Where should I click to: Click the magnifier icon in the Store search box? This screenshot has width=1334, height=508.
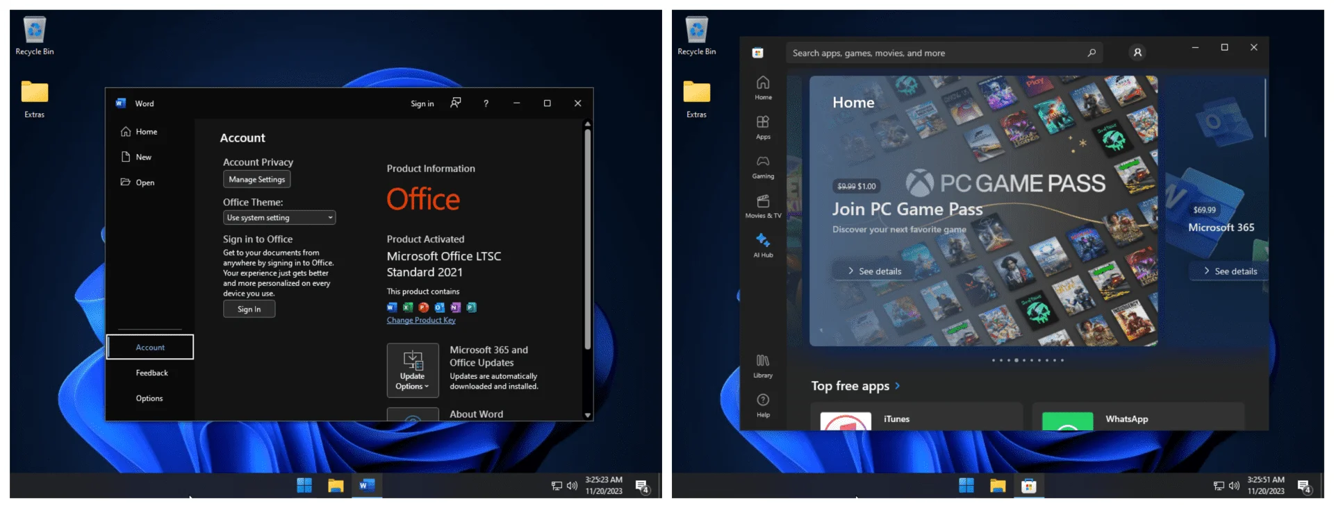[1092, 53]
